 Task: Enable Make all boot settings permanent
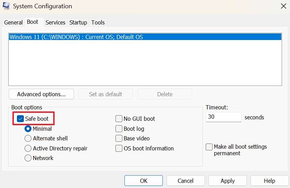[209, 147]
